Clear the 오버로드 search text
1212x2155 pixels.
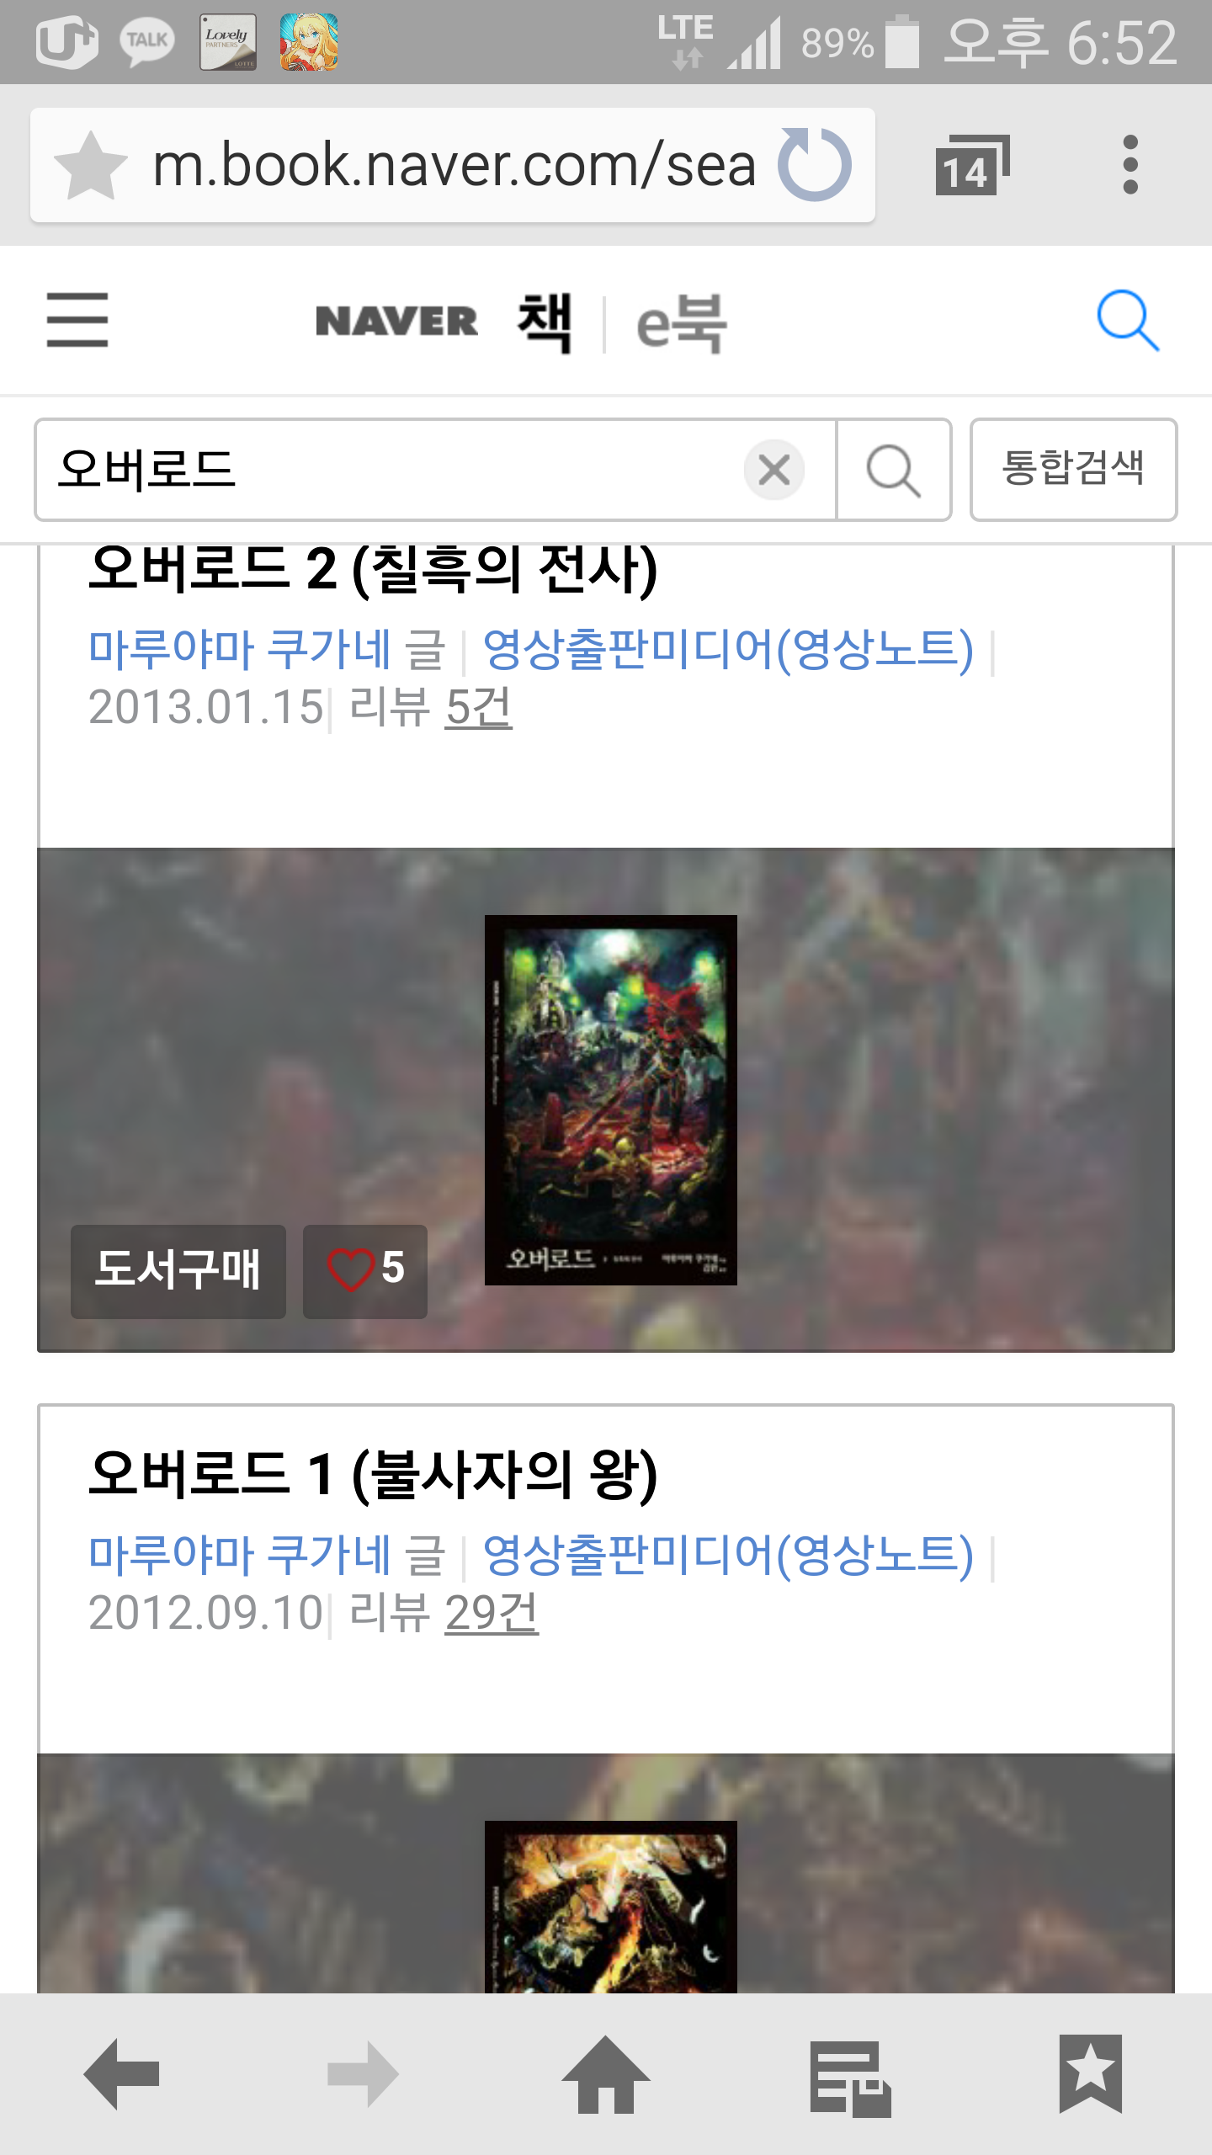tap(773, 470)
